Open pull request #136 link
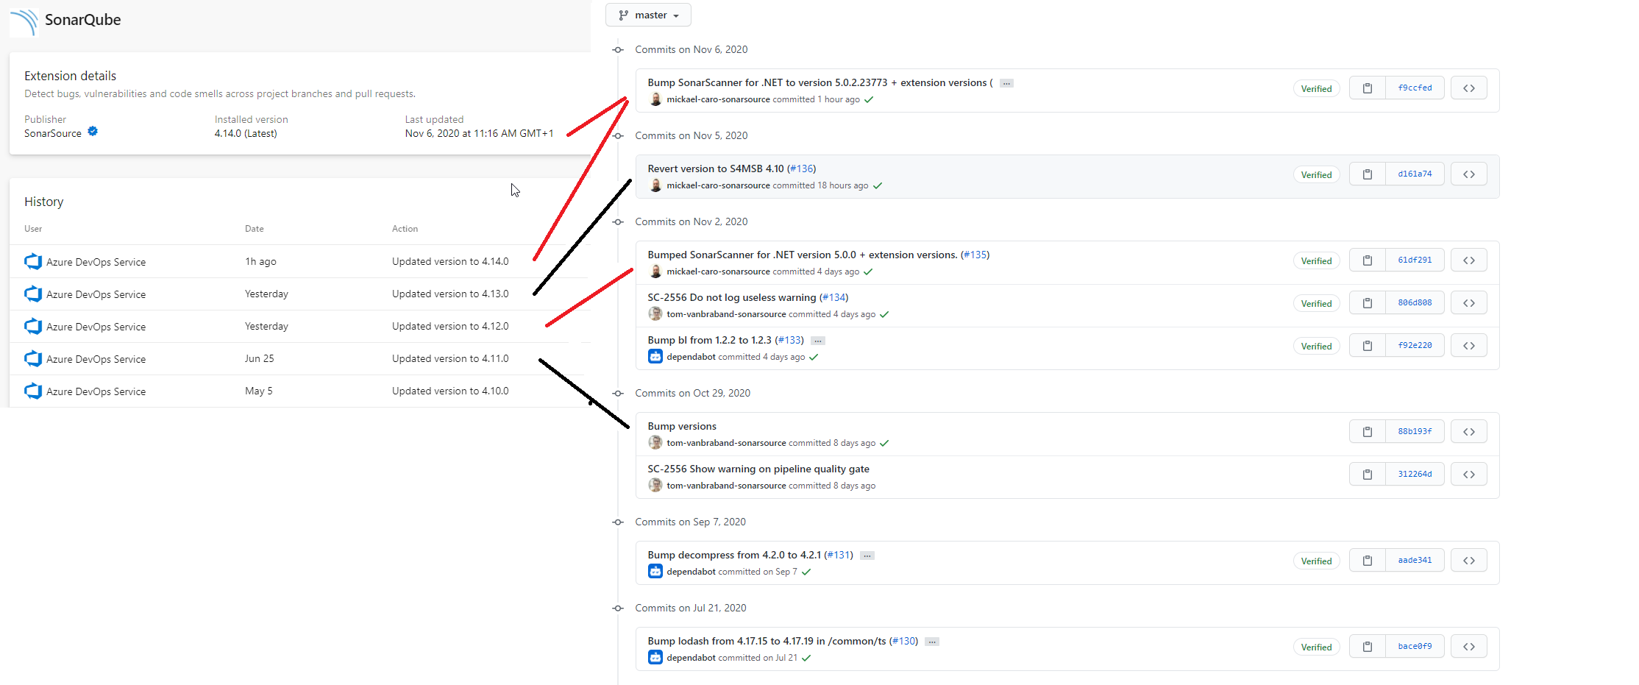The height and width of the screenshot is (685, 1639). (x=802, y=168)
